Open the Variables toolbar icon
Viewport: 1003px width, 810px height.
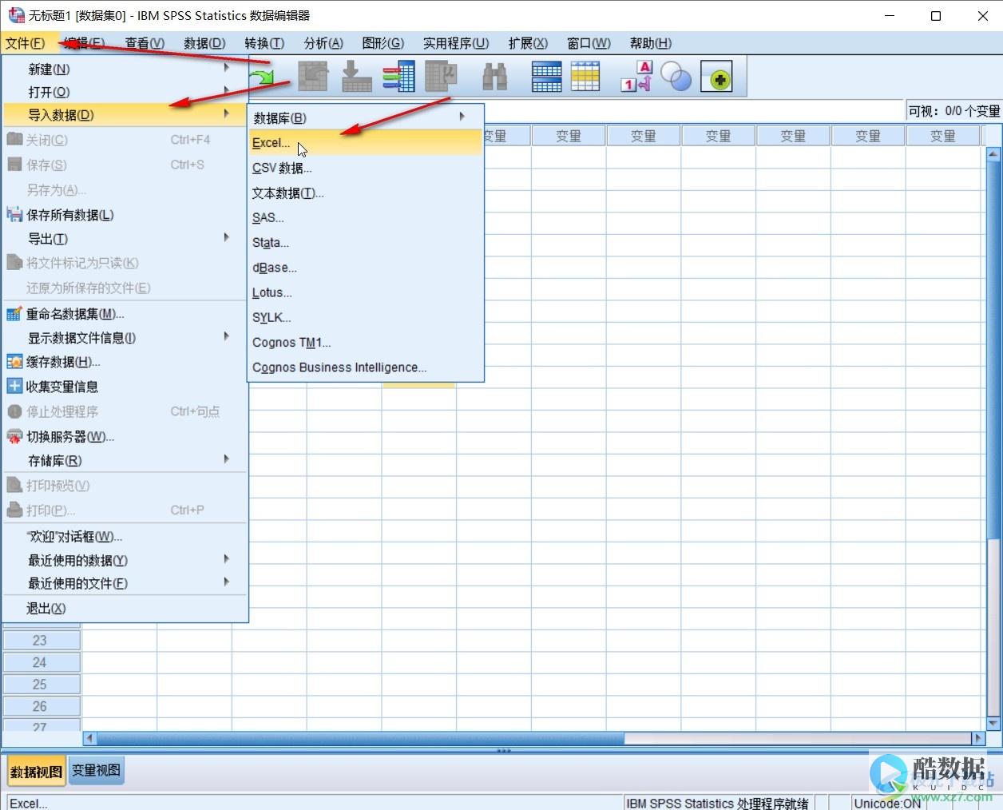click(x=398, y=77)
